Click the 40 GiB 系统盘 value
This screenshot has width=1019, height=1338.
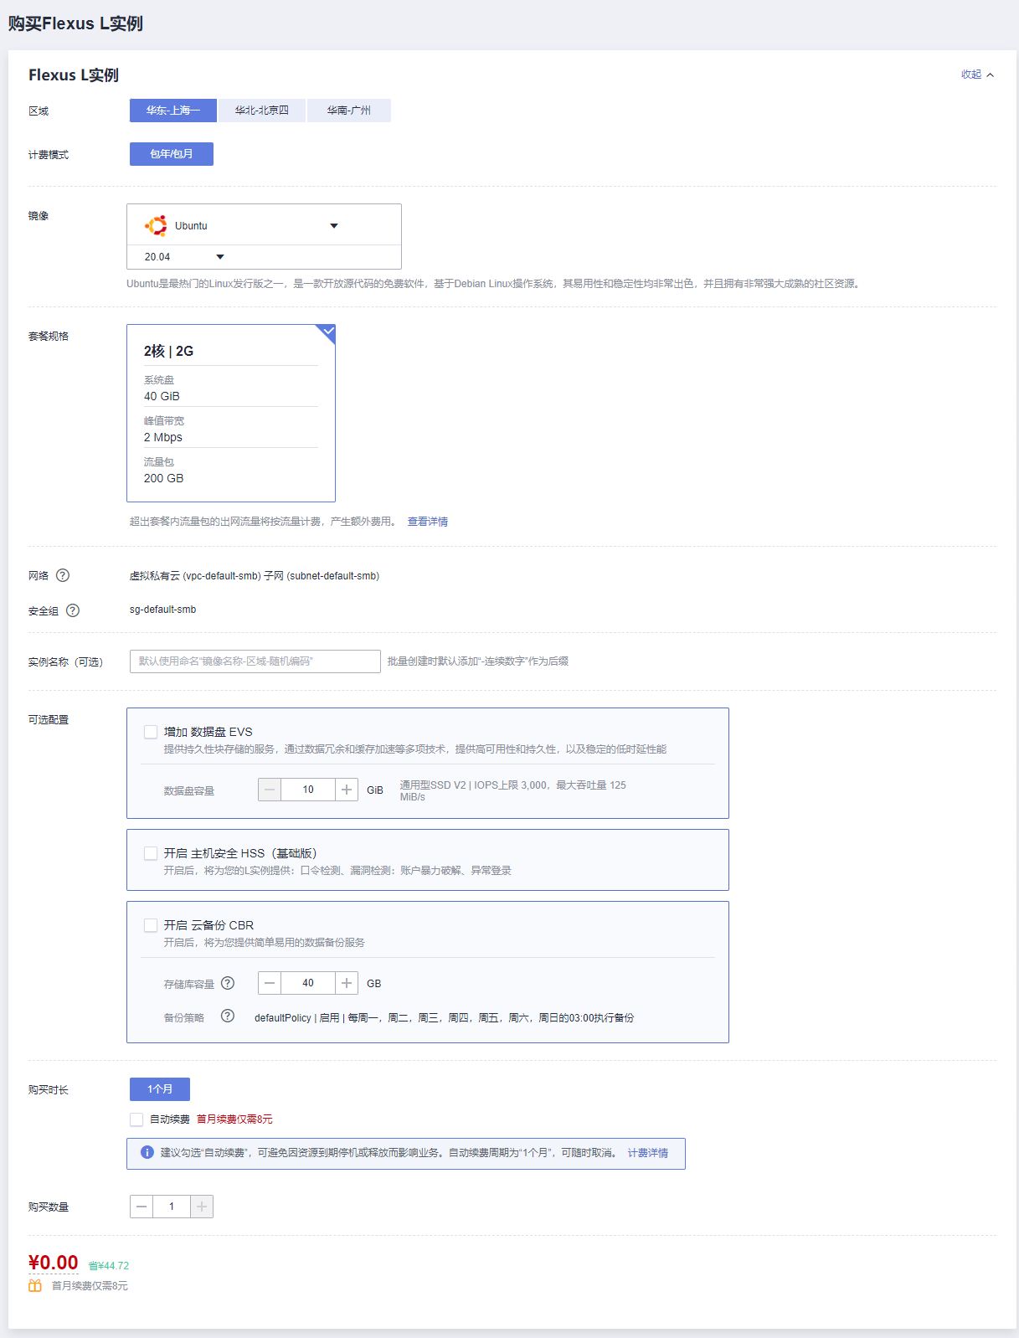point(162,396)
